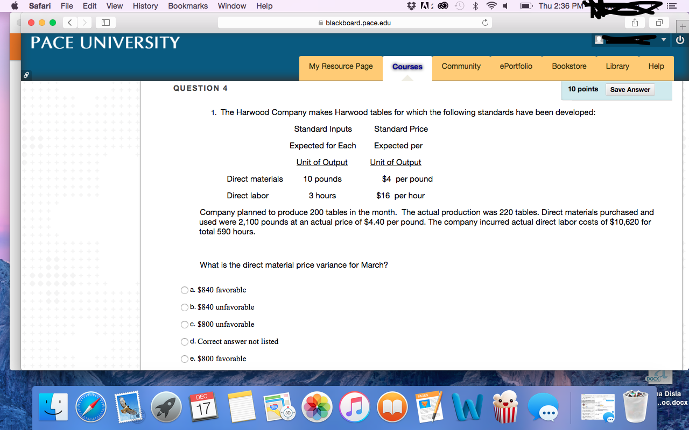
Task: Select answer d. Correct answer not listed
Action: pyautogui.click(x=185, y=342)
